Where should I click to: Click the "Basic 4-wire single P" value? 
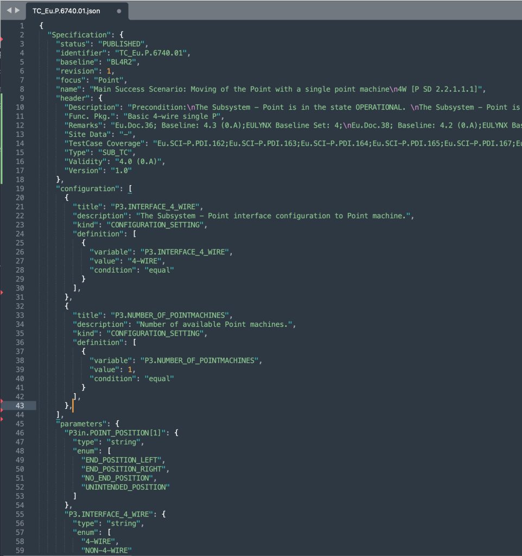pyautogui.click(x=172, y=116)
